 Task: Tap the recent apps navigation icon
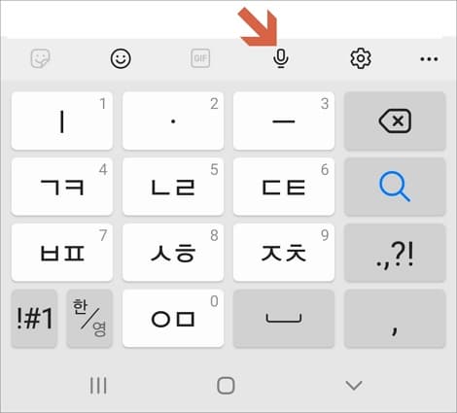pos(98,386)
